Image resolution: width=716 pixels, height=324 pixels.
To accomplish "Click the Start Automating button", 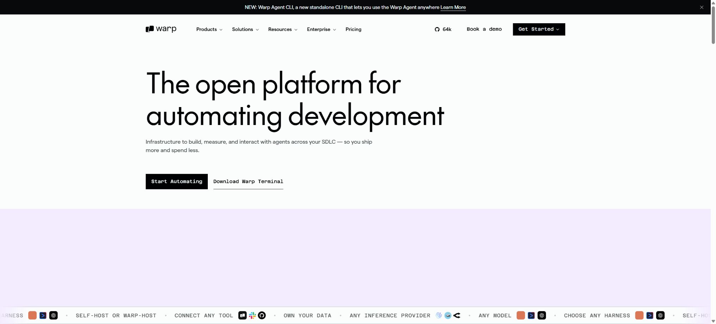I will coord(177,182).
